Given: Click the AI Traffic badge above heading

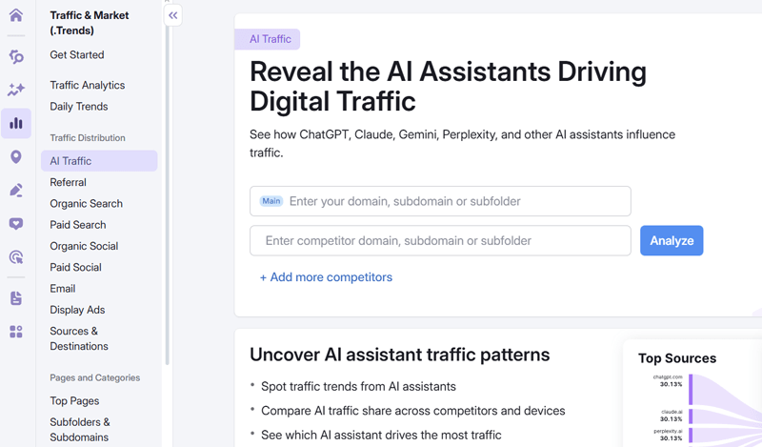Looking at the screenshot, I should pos(268,39).
